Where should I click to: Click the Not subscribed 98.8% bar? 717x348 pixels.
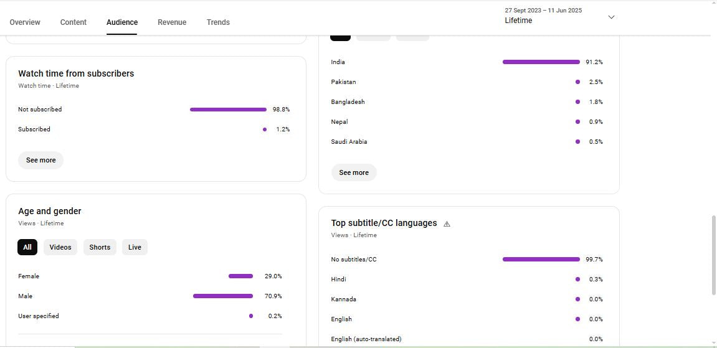(x=228, y=110)
